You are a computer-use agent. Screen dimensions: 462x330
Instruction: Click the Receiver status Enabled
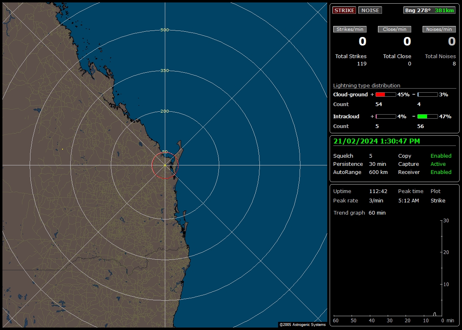441,172
